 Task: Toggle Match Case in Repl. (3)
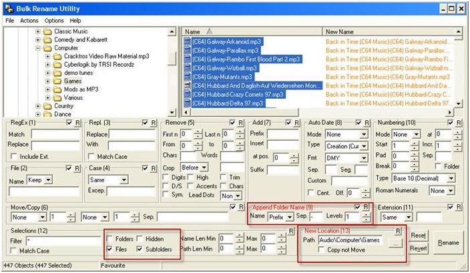[x=91, y=156]
